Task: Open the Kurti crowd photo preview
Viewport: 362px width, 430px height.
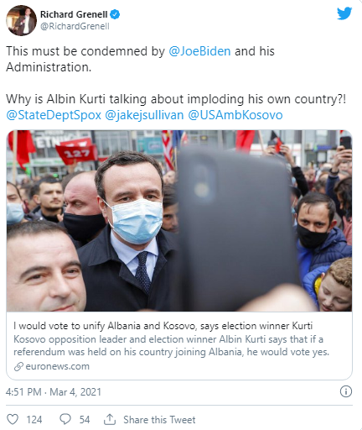Action: coord(179,221)
